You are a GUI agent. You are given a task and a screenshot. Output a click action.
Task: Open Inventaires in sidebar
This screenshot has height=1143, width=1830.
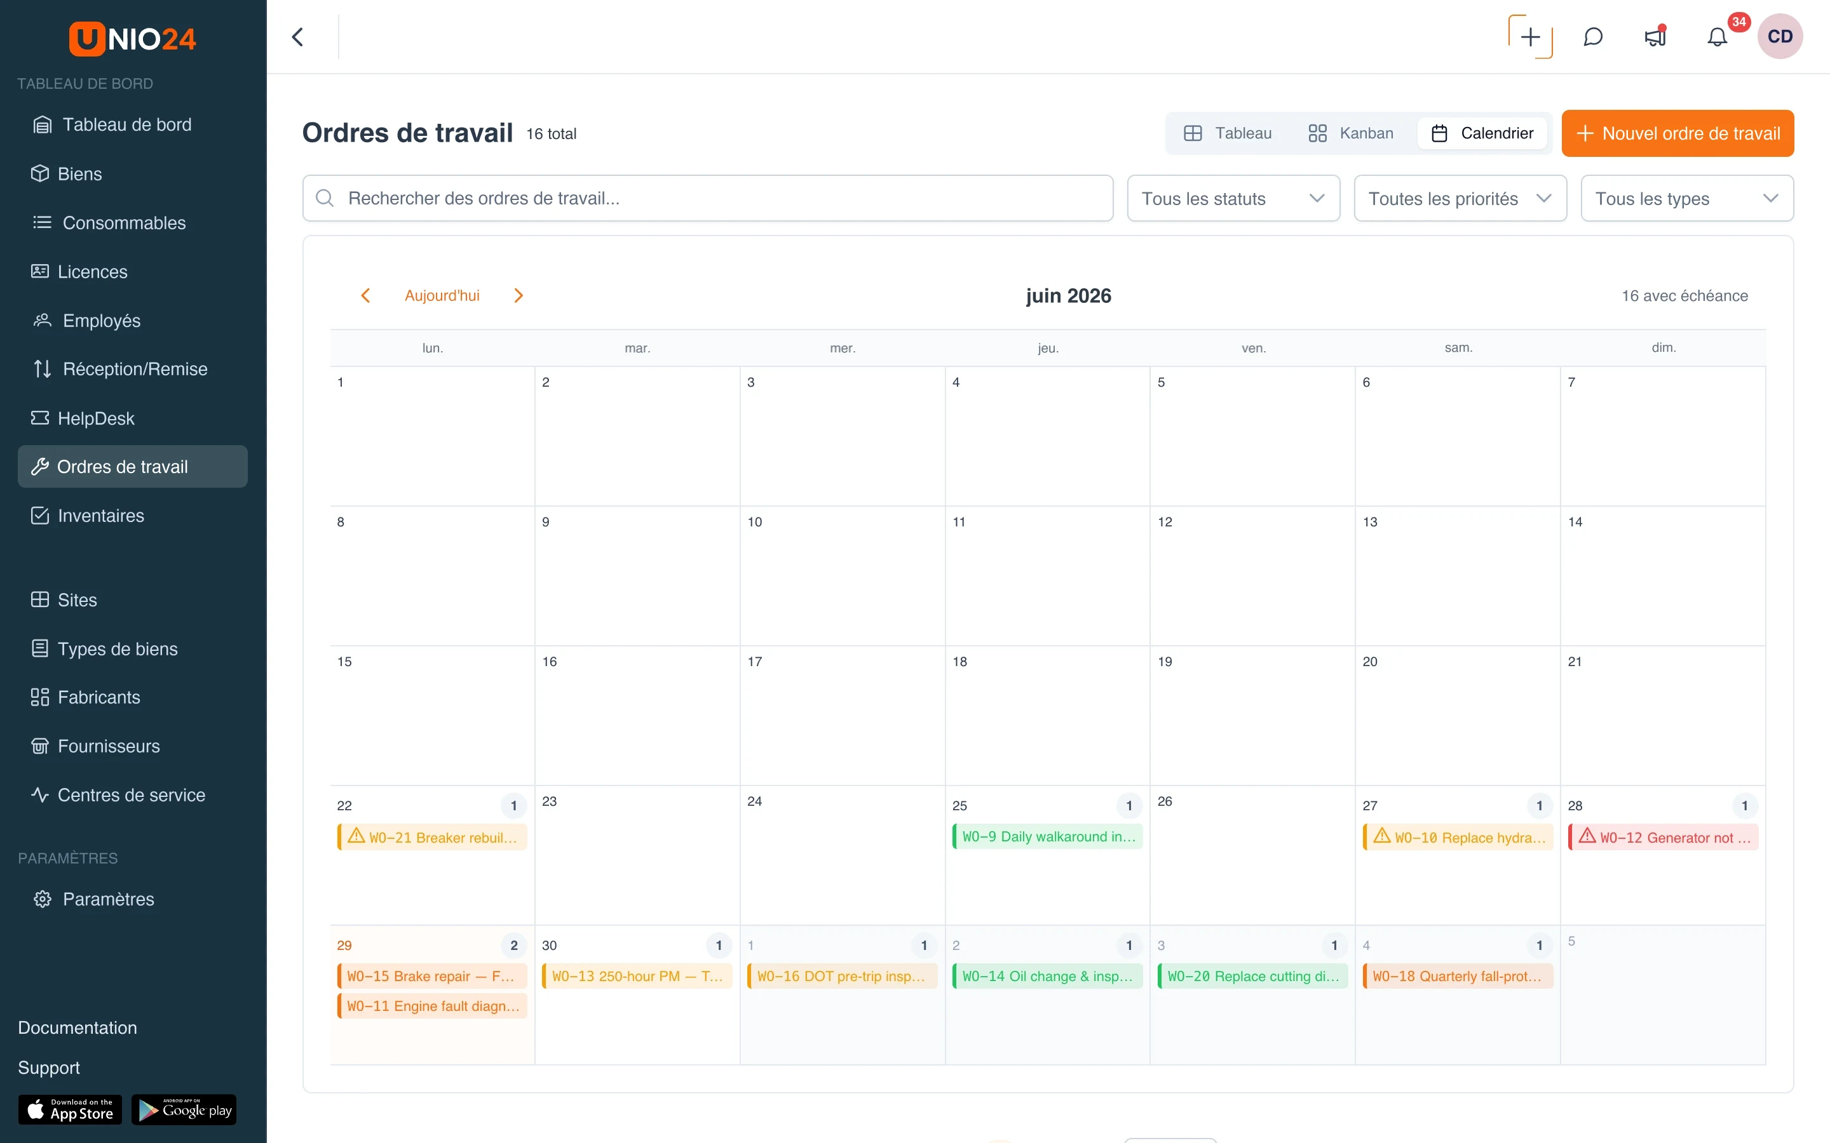pos(132,516)
